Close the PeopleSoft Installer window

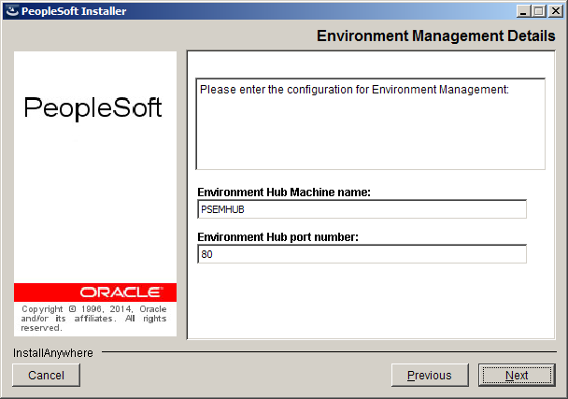pyautogui.click(x=555, y=11)
